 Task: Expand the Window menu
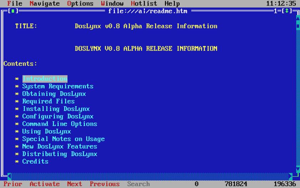pyautogui.click(x=112, y=4)
